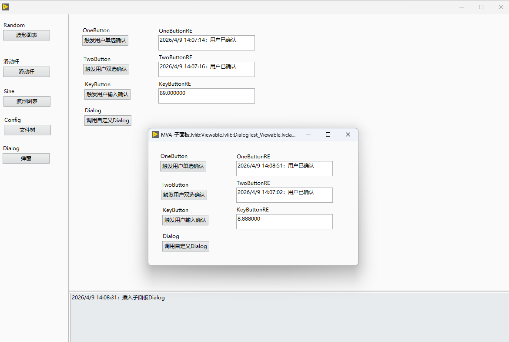The width and height of the screenshot is (509, 342).
Task: Maximize the main application window
Action: [x=481, y=7]
